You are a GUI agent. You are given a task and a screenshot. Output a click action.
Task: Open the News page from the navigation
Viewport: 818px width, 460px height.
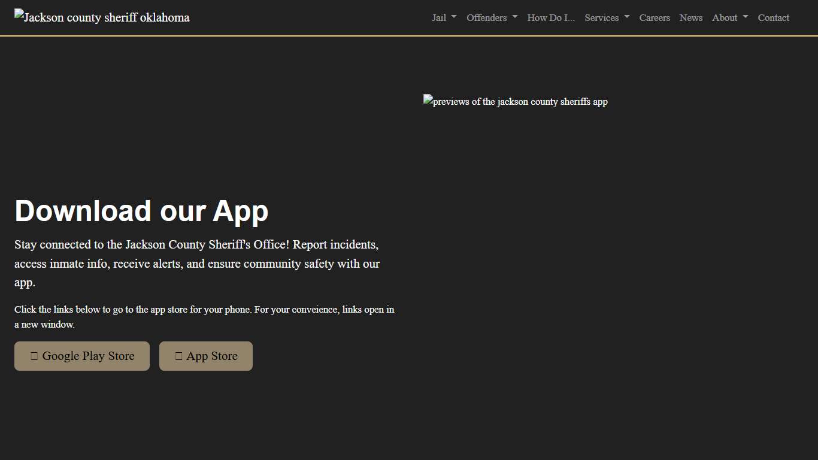691,18
